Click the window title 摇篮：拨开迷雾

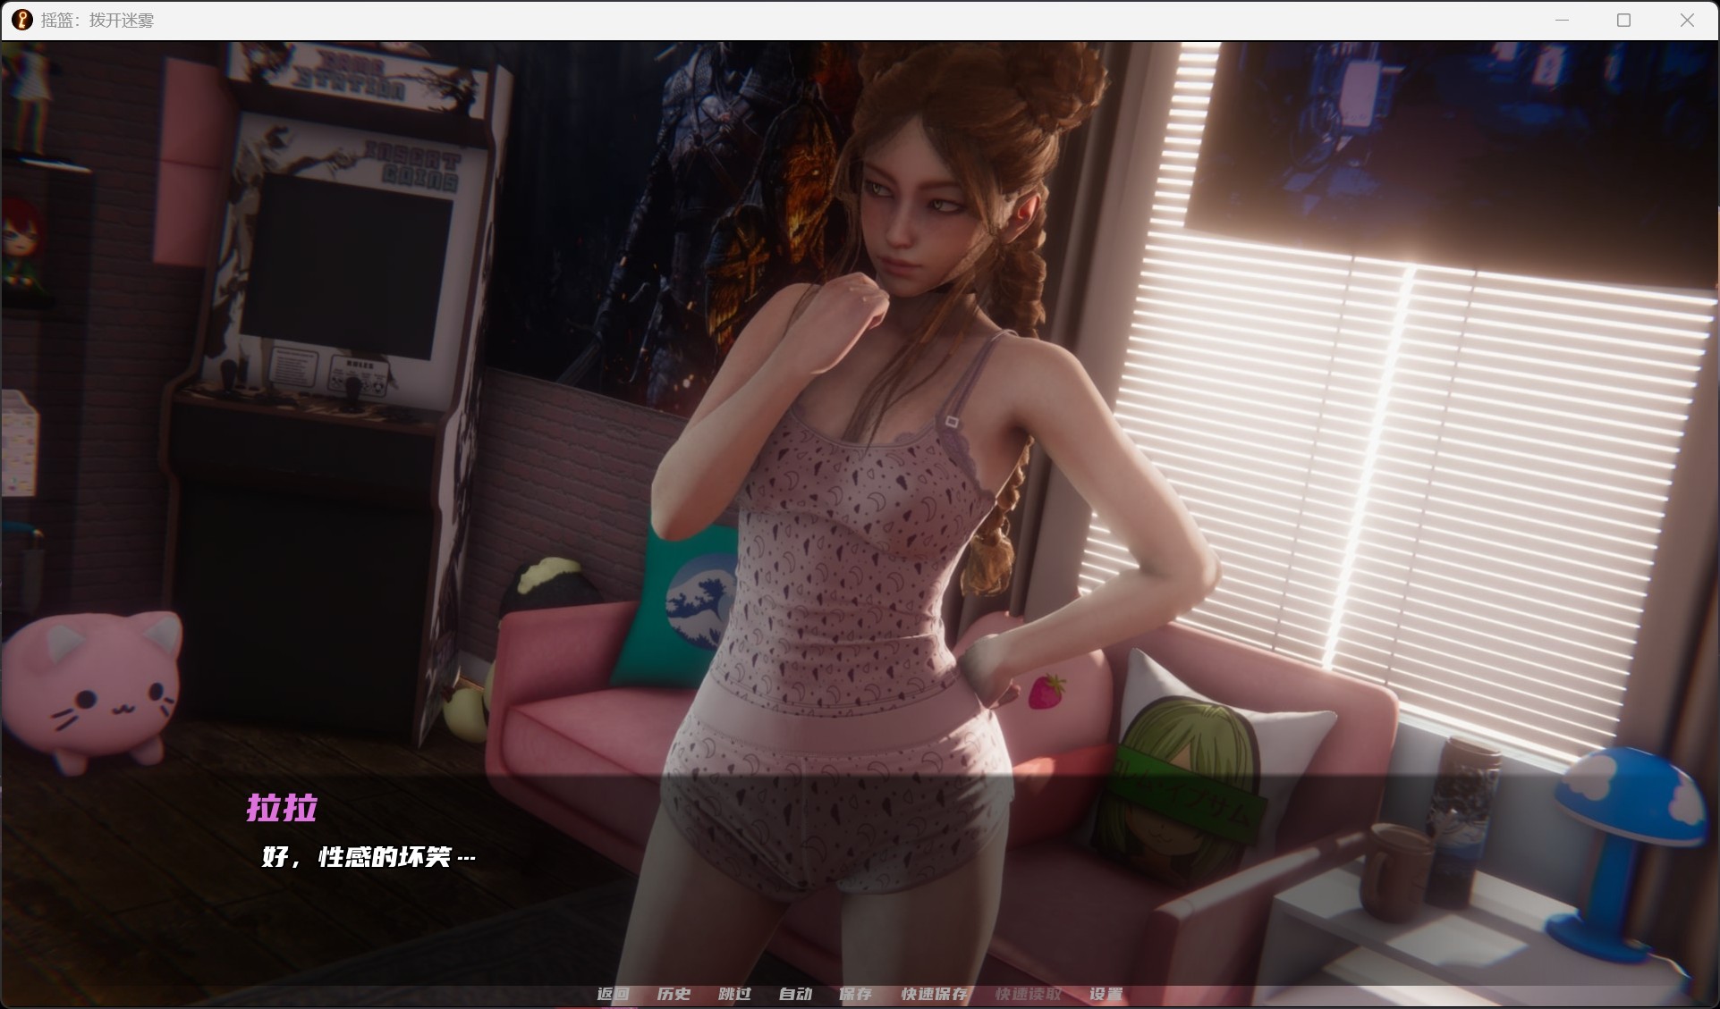97,20
